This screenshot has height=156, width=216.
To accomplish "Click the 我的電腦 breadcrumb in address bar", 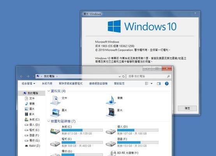I will point(49,76).
